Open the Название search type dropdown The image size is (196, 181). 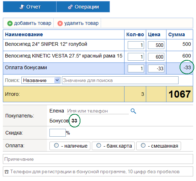[41, 80]
